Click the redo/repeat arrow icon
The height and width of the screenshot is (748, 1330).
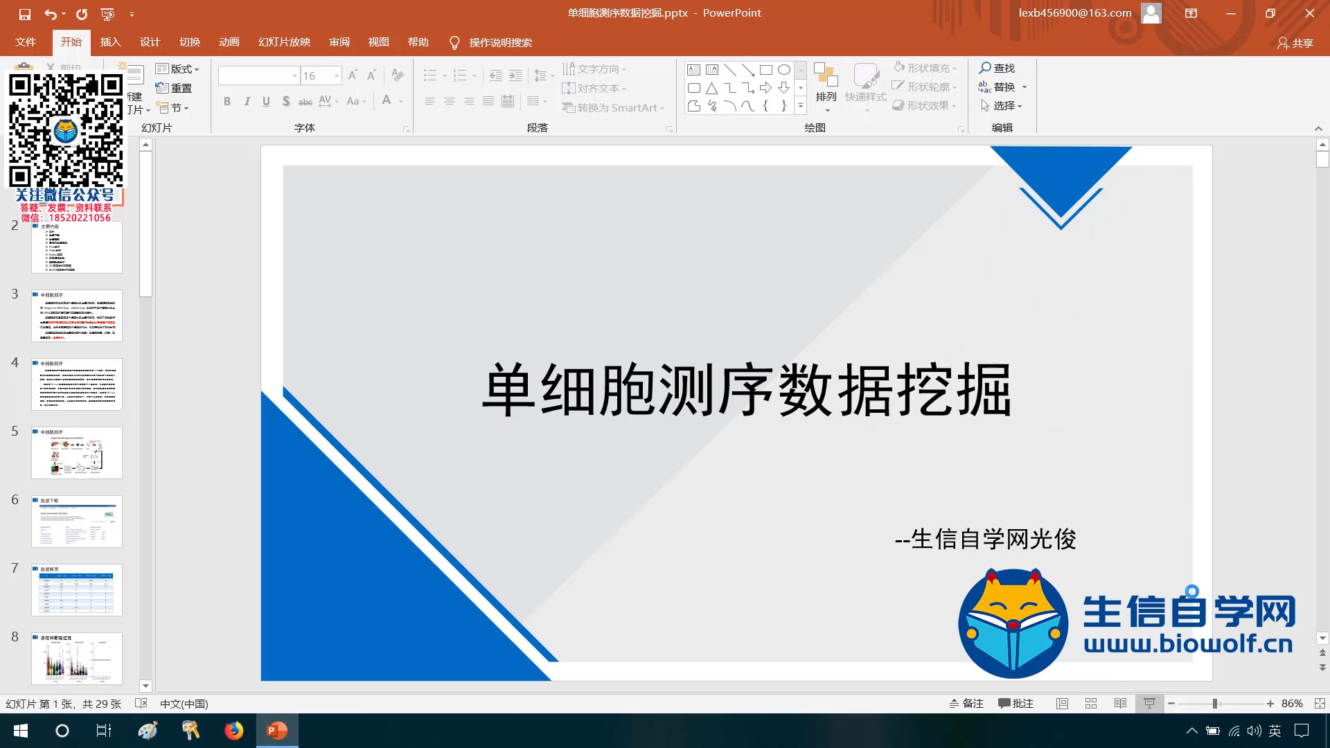point(82,13)
